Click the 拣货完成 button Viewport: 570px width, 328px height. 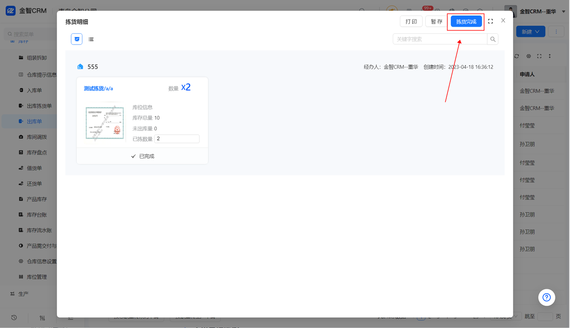(466, 21)
